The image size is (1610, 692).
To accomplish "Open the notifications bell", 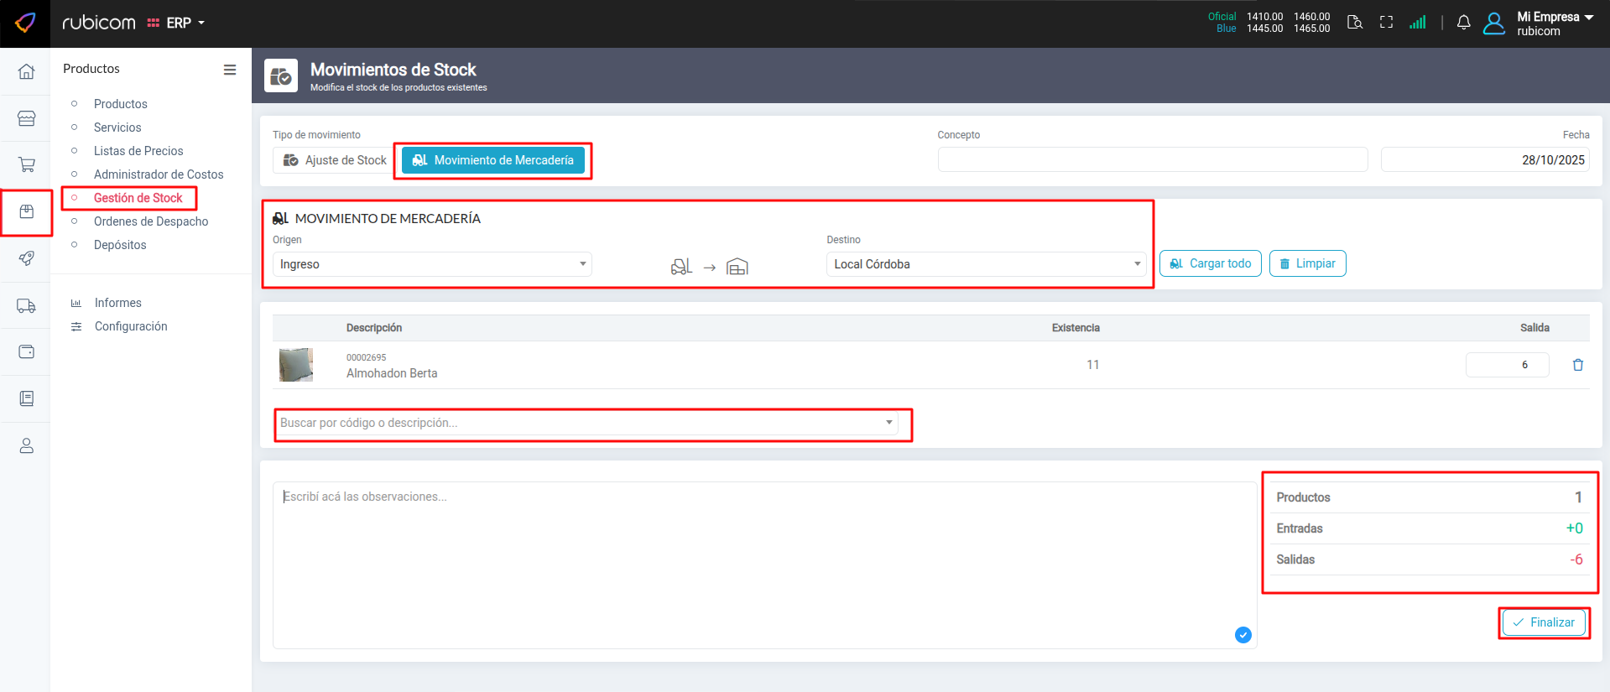I will pos(1463,23).
